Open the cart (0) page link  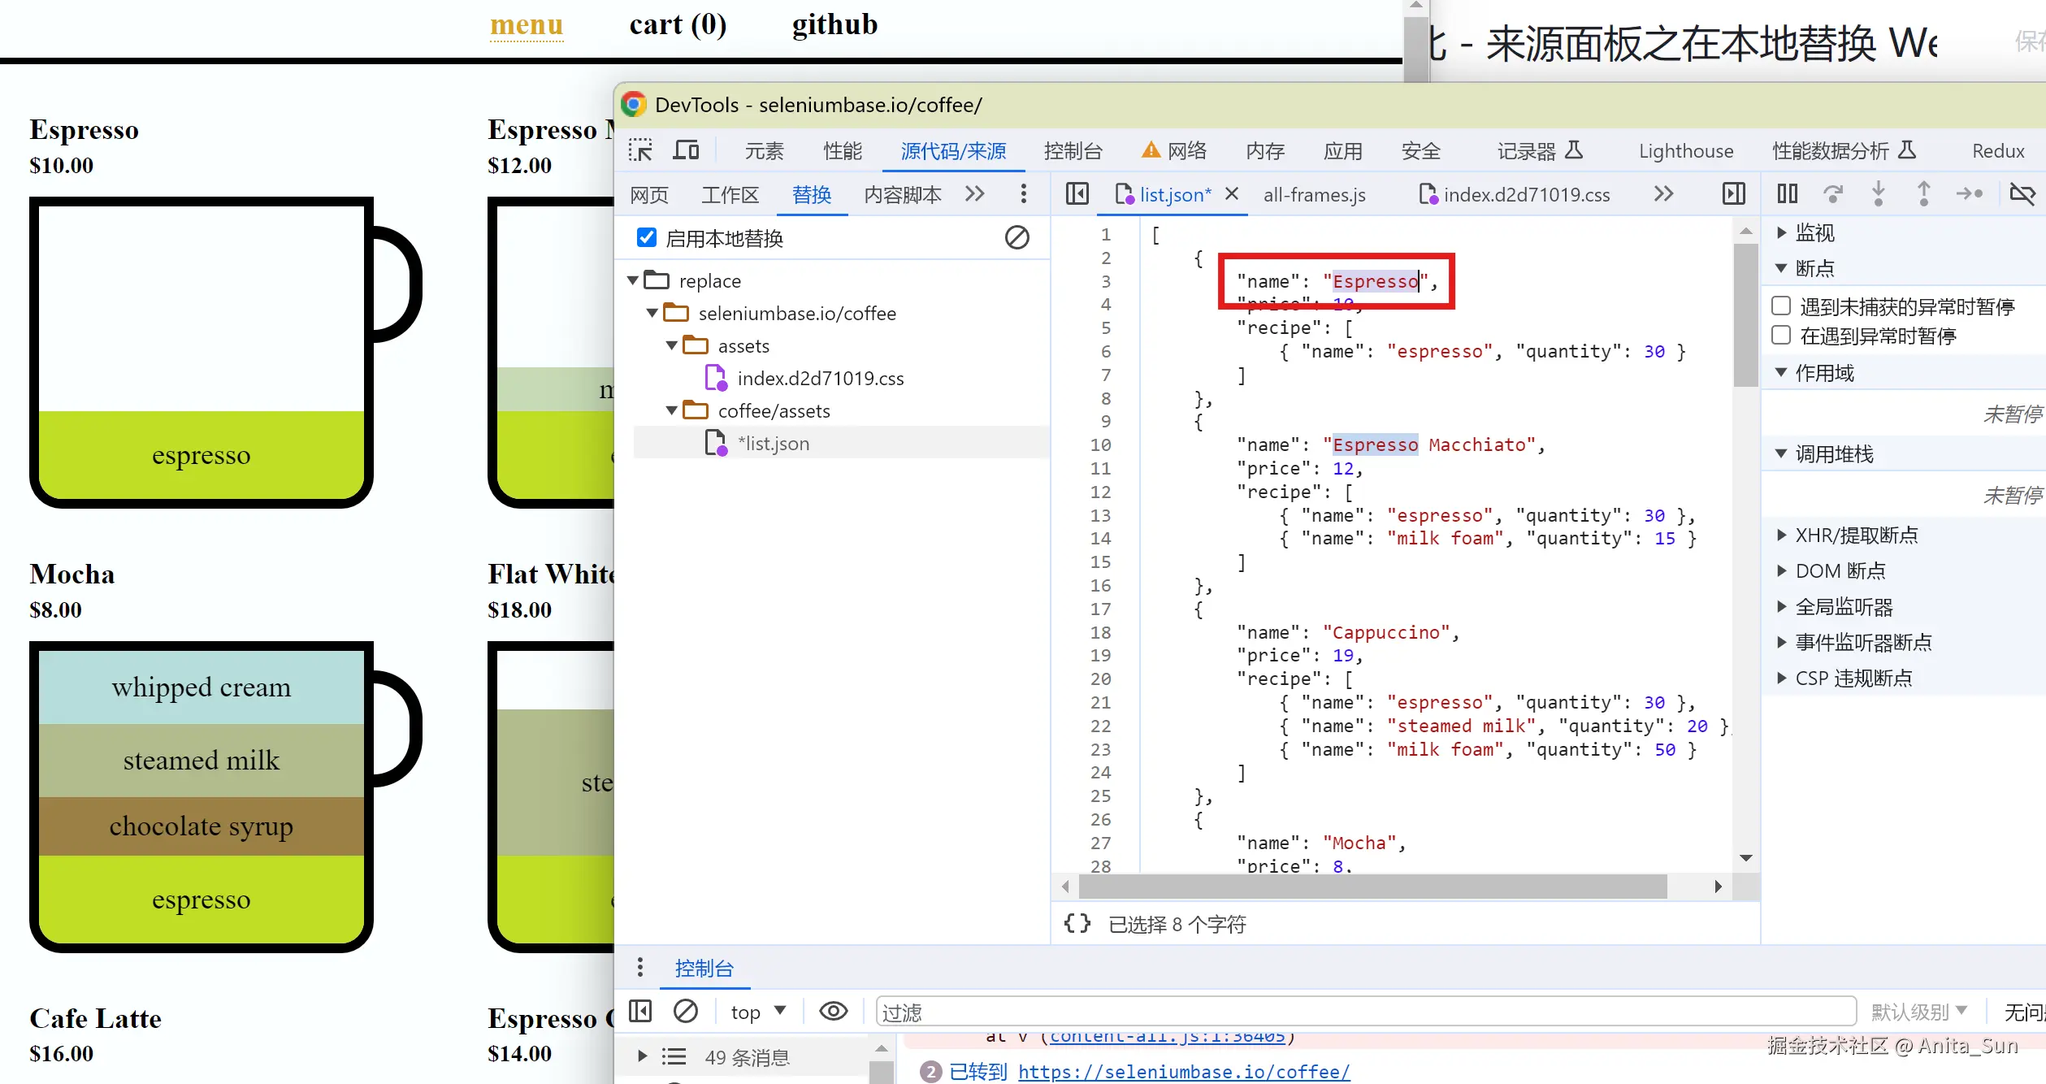point(678,24)
